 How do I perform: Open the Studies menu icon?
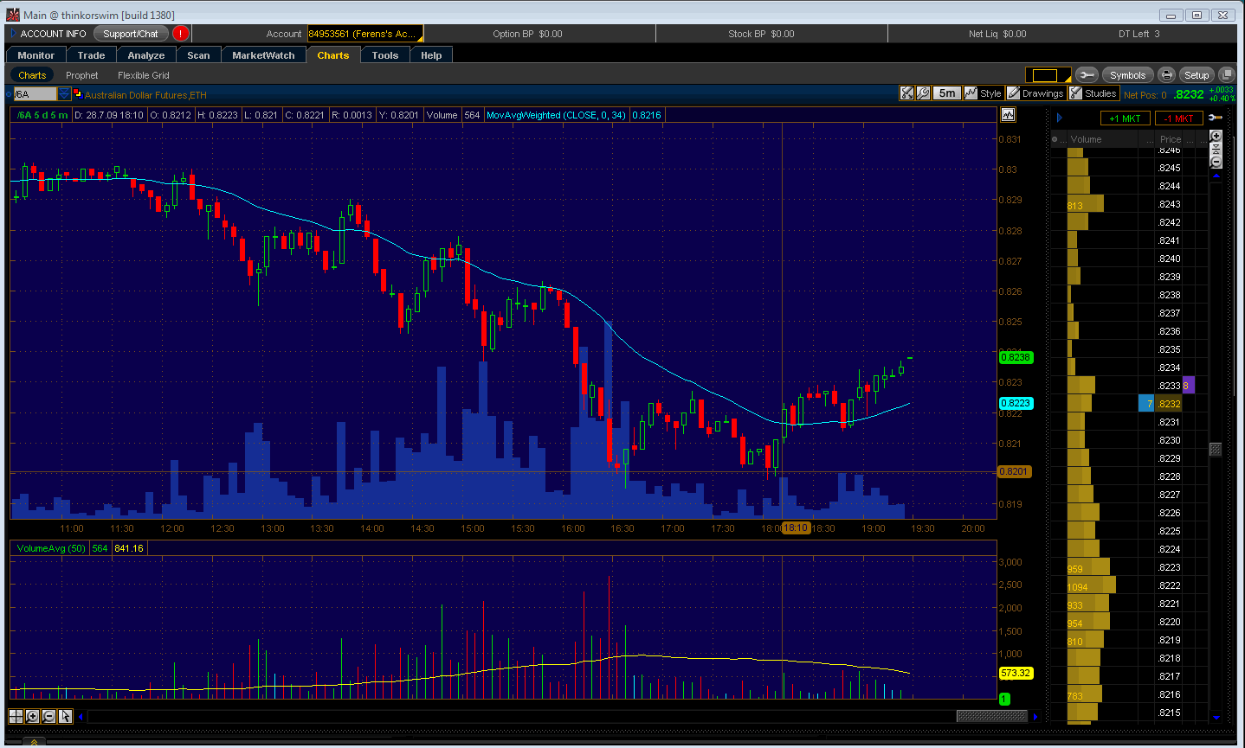click(x=1076, y=93)
